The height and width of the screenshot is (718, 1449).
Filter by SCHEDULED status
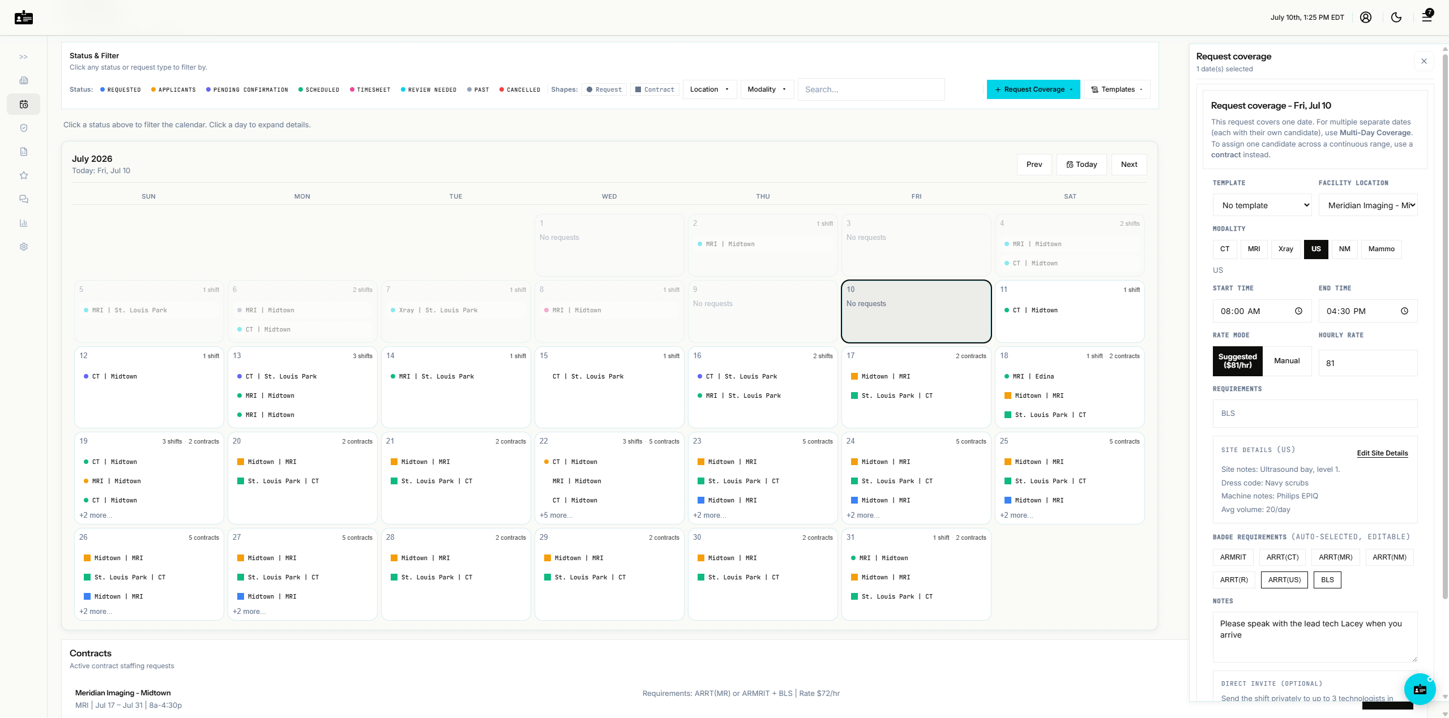coord(319,90)
